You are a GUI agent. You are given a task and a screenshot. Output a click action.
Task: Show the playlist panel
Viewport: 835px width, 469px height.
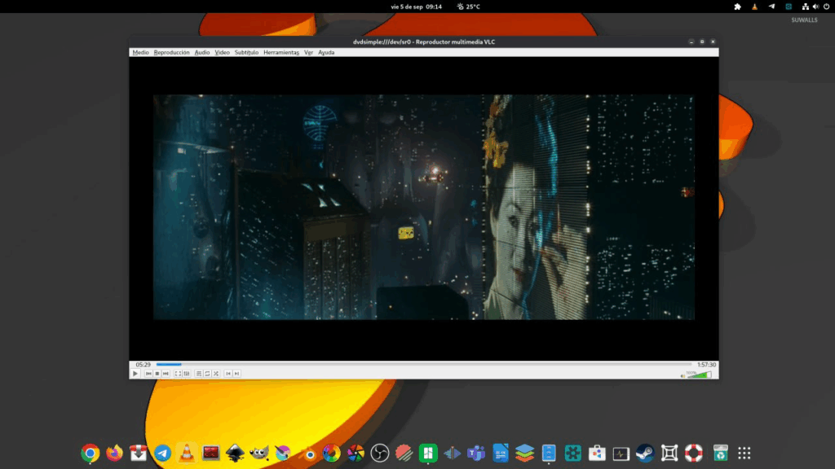pos(199,374)
